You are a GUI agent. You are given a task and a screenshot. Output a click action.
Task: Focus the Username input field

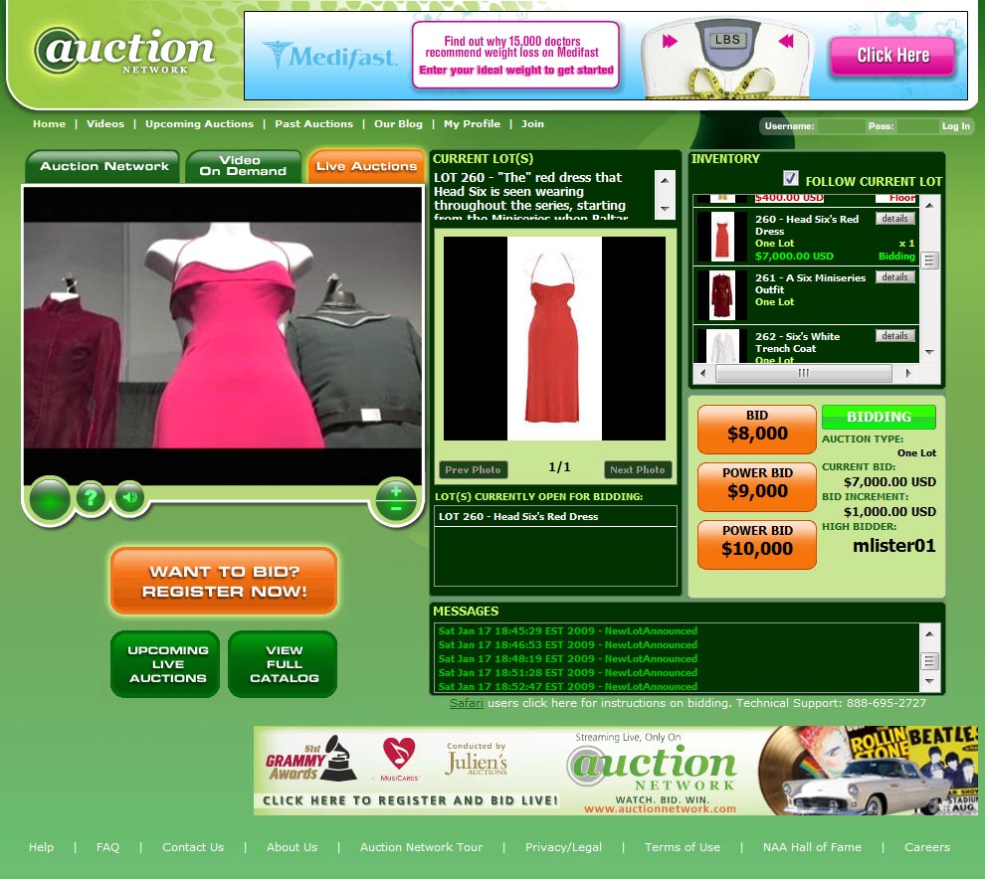click(x=841, y=126)
